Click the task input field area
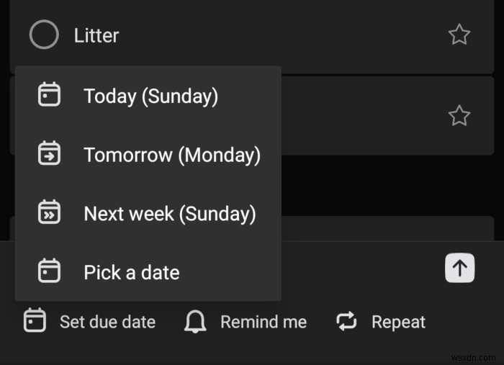The image size is (504, 365). (360, 269)
